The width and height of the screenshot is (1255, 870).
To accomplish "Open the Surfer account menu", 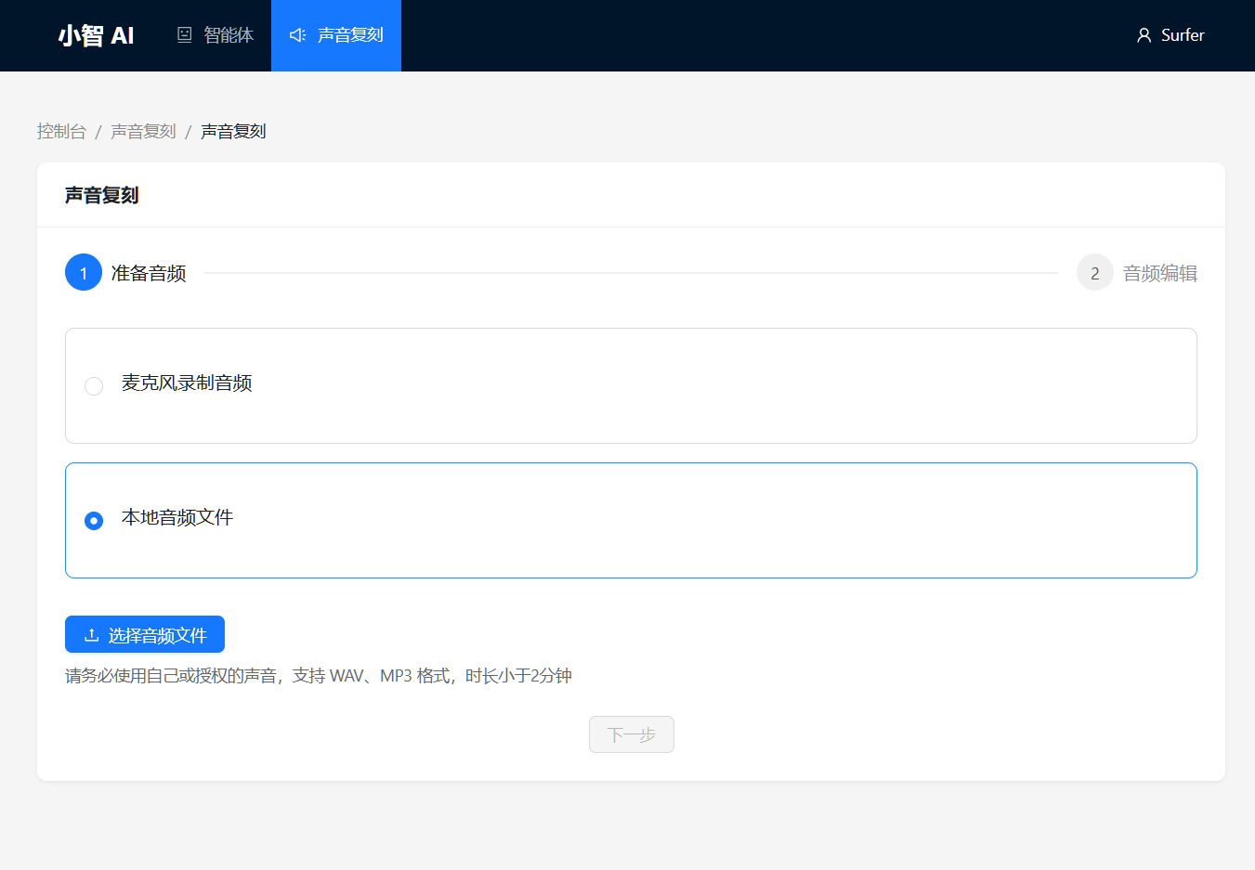I will point(1182,35).
